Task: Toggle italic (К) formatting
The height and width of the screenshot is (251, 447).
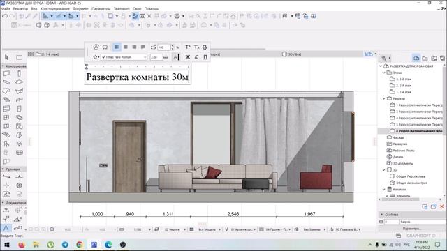Action: tap(196, 57)
